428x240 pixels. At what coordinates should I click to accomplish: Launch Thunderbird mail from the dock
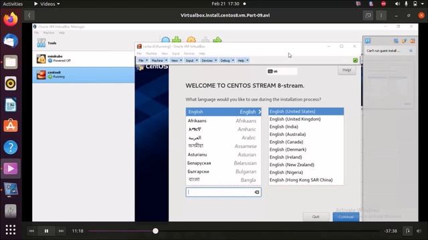click(x=11, y=41)
